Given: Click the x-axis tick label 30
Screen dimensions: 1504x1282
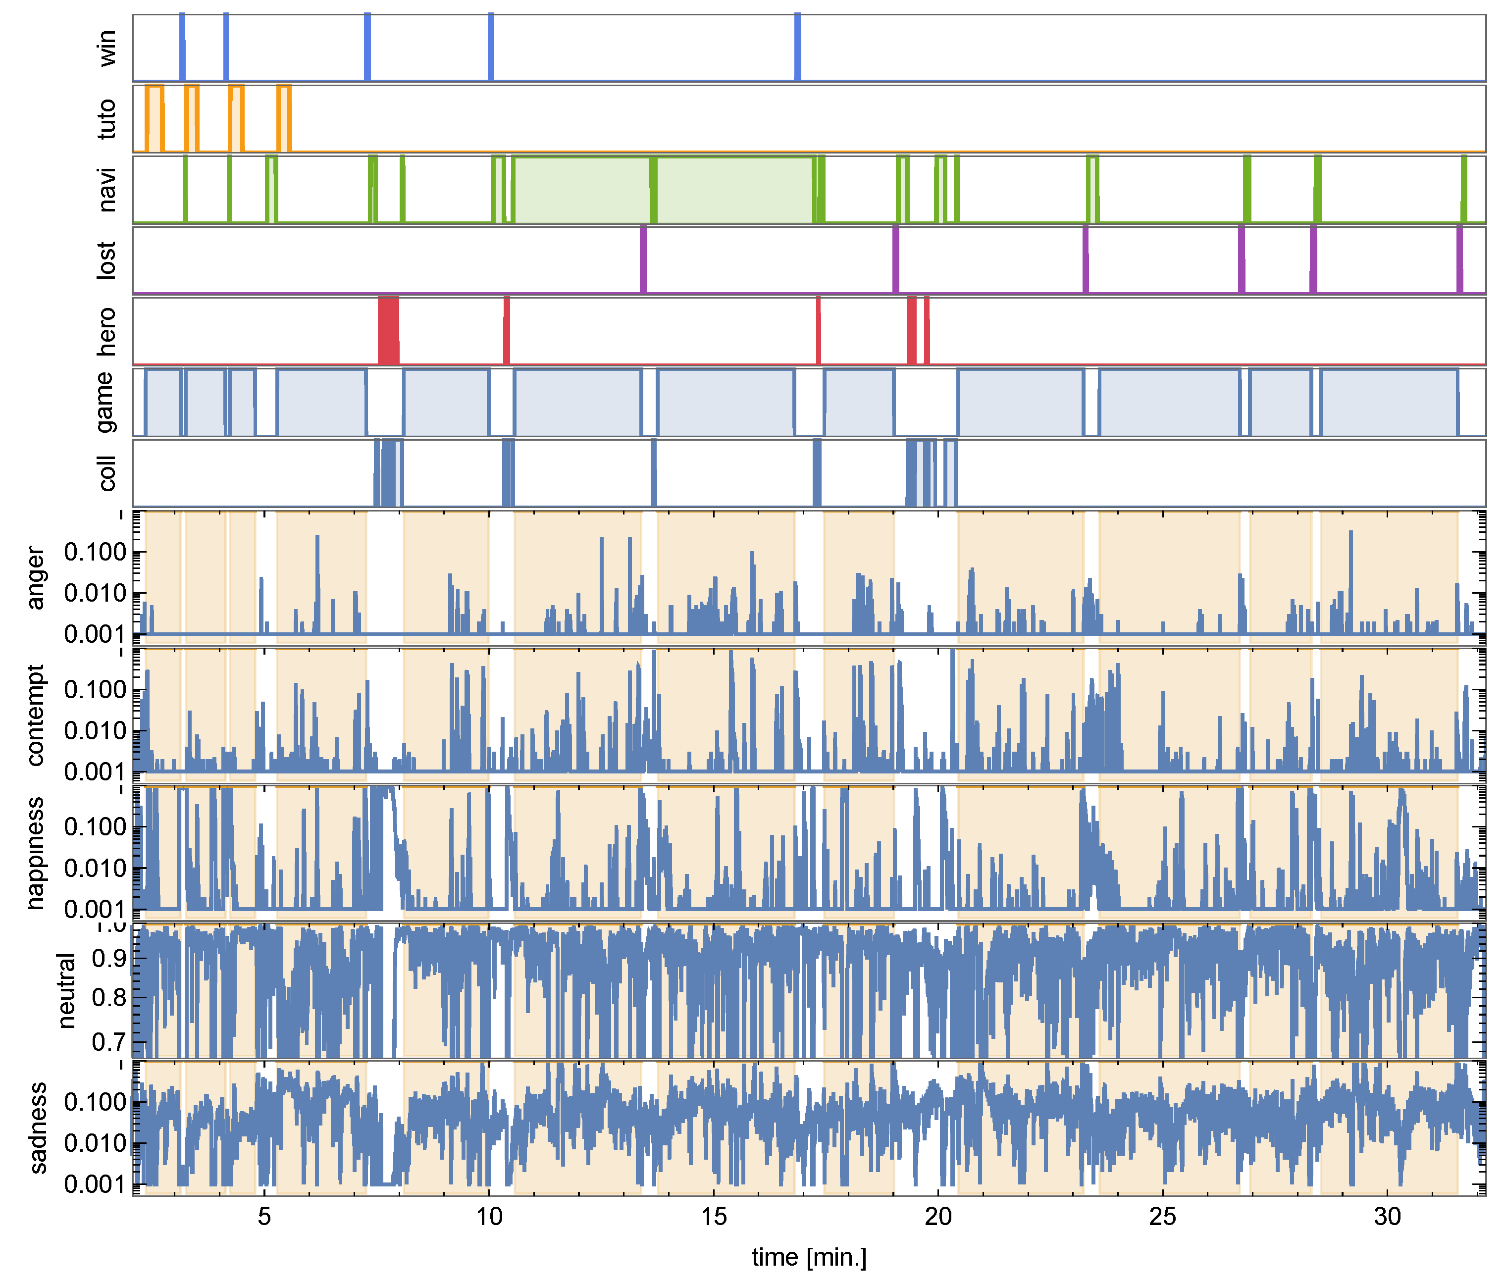Looking at the screenshot, I should pyautogui.click(x=1387, y=1217).
